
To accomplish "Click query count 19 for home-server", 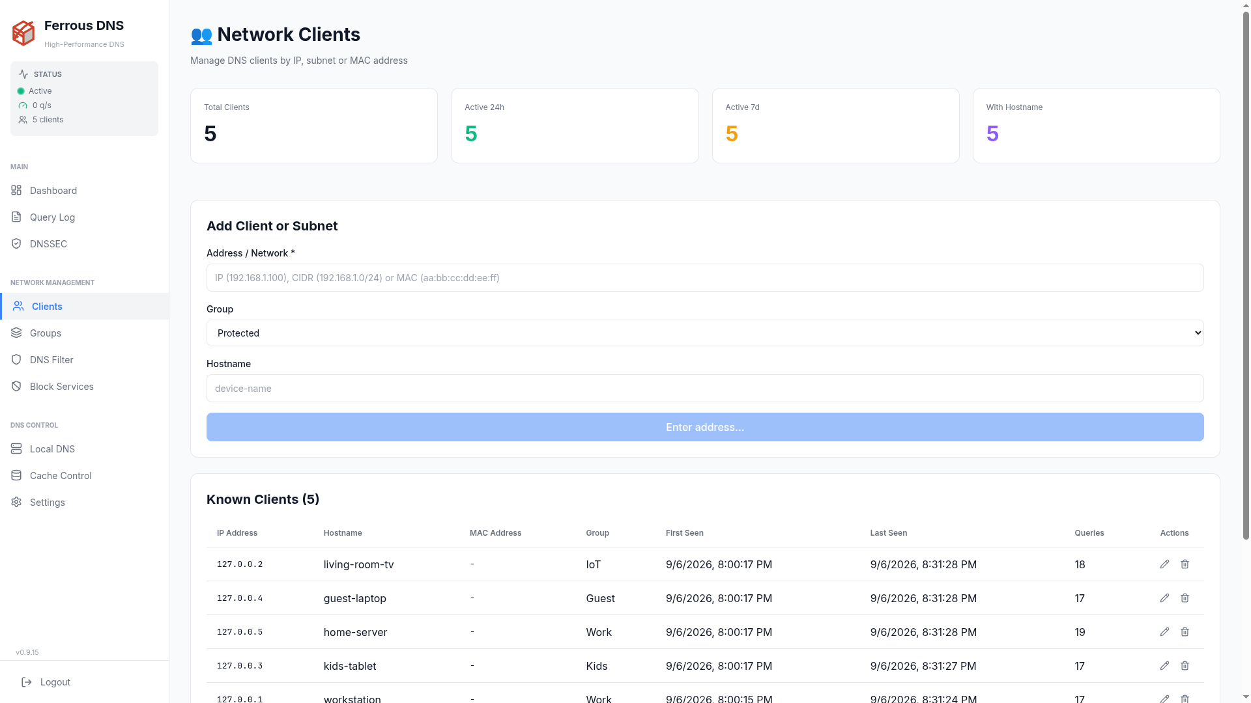I will click(x=1080, y=632).
